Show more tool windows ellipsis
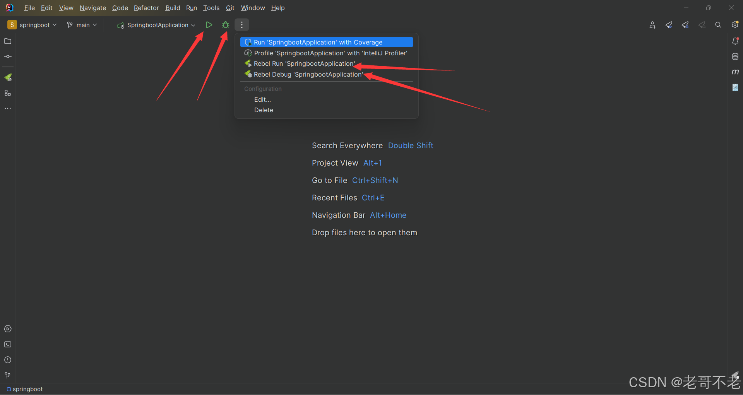Image resolution: width=743 pixels, height=395 pixels. click(8, 108)
